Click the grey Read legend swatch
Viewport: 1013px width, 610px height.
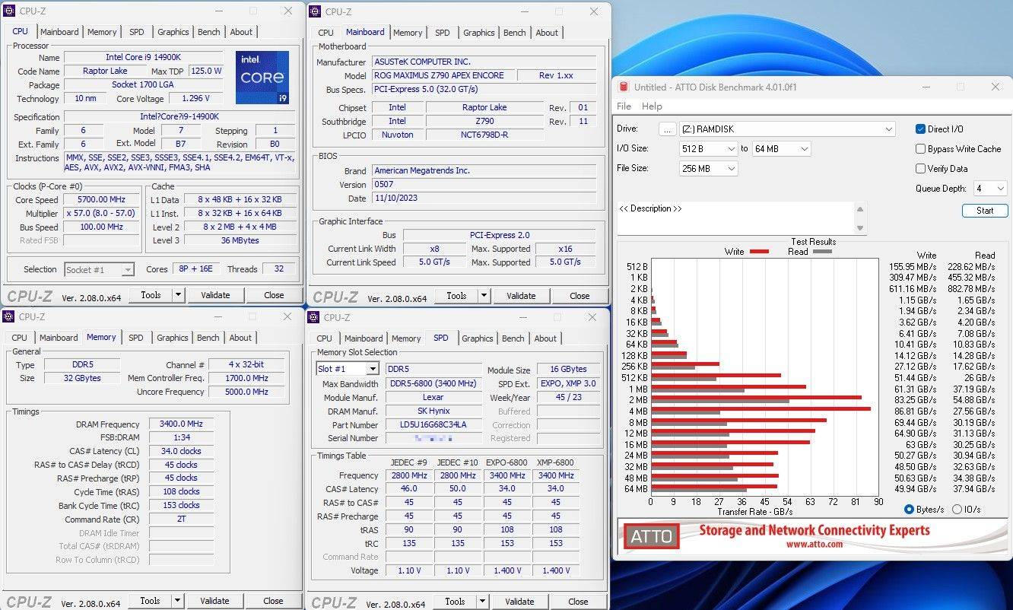pos(822,252)
